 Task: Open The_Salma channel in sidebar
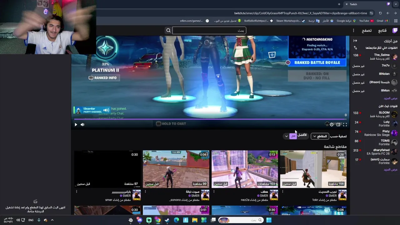pos(375,57)
